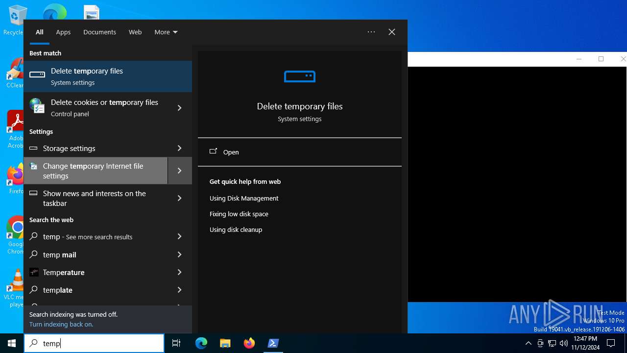Expand arrow next to Temperature
627x353 pixels.
[179, 272]
